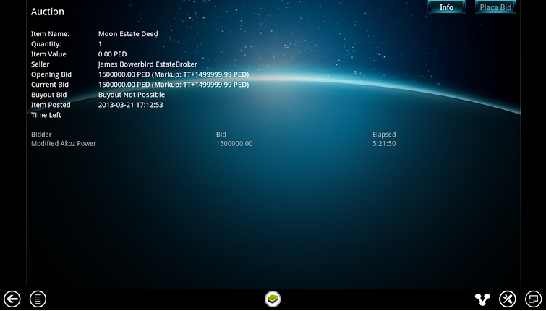Click the Bid column header
Viewport: 546px width, 311px height.
[221, 134]
